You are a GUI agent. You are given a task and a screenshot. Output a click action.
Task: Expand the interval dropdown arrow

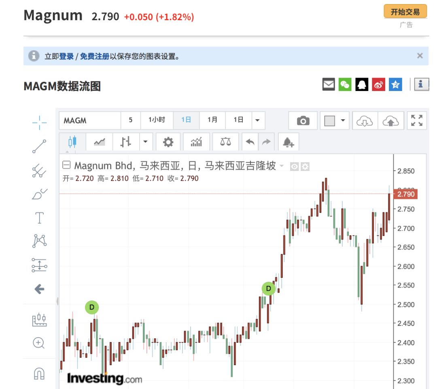tap(258, 120)
